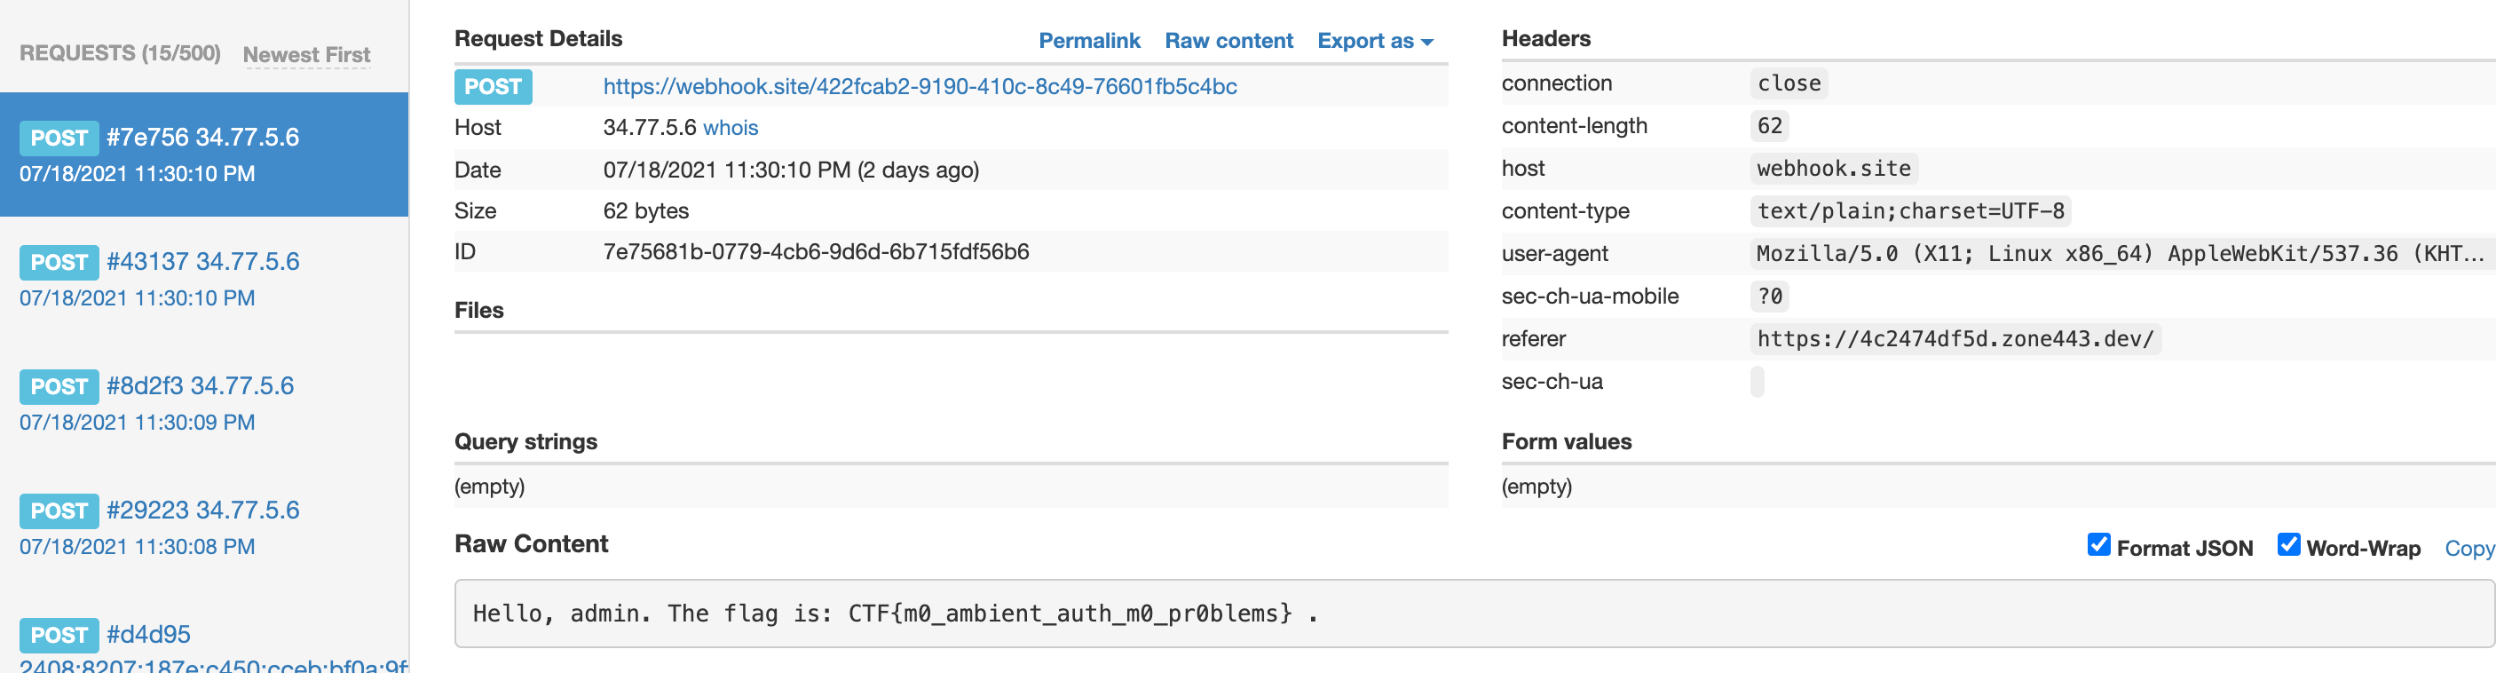
Task: Expand the Export as dropdown
Action: point(1375,41)
